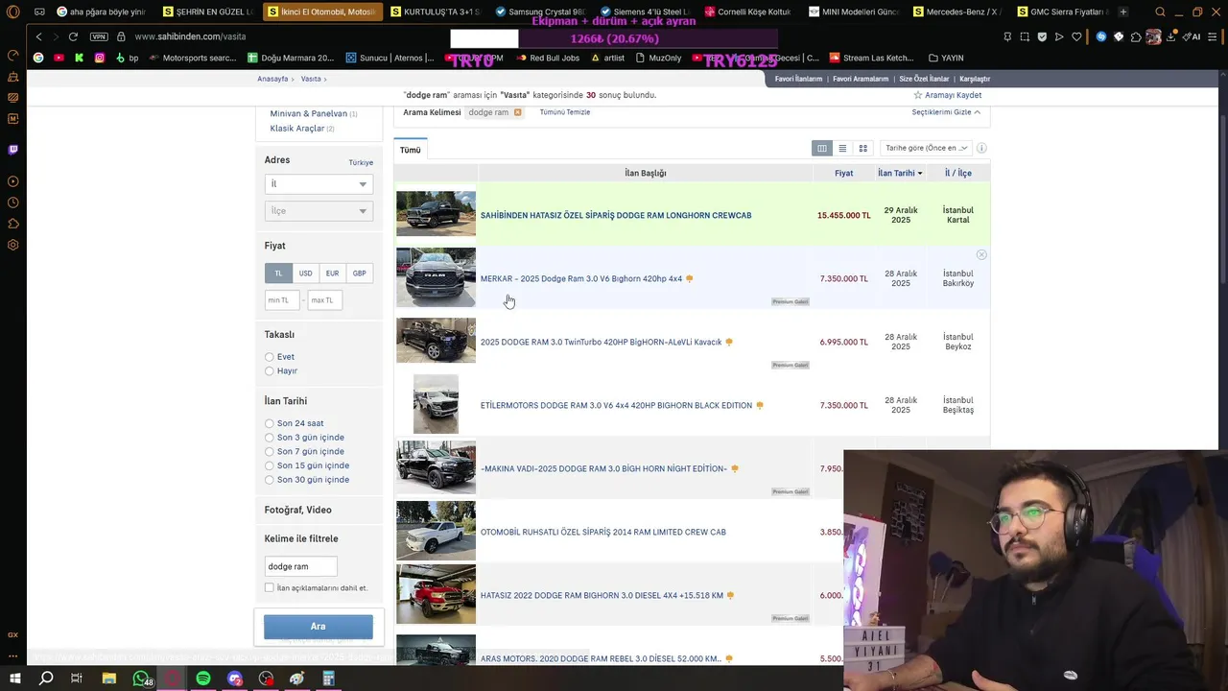1228x691 pixels.
Task: Open the sidebar settings gear icon
Action: pyautogui.click(x=12, y=245)
